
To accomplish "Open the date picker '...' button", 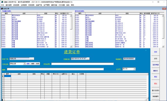I will [88, 59].
